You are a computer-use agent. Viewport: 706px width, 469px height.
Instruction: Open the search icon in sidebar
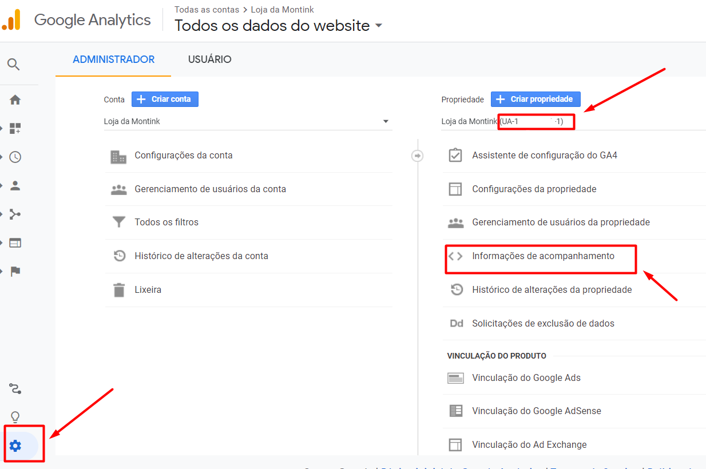(14, 64)
